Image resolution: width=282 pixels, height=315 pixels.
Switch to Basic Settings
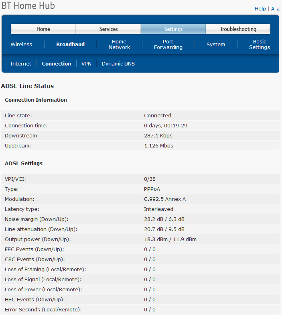(x=259, y=45)
